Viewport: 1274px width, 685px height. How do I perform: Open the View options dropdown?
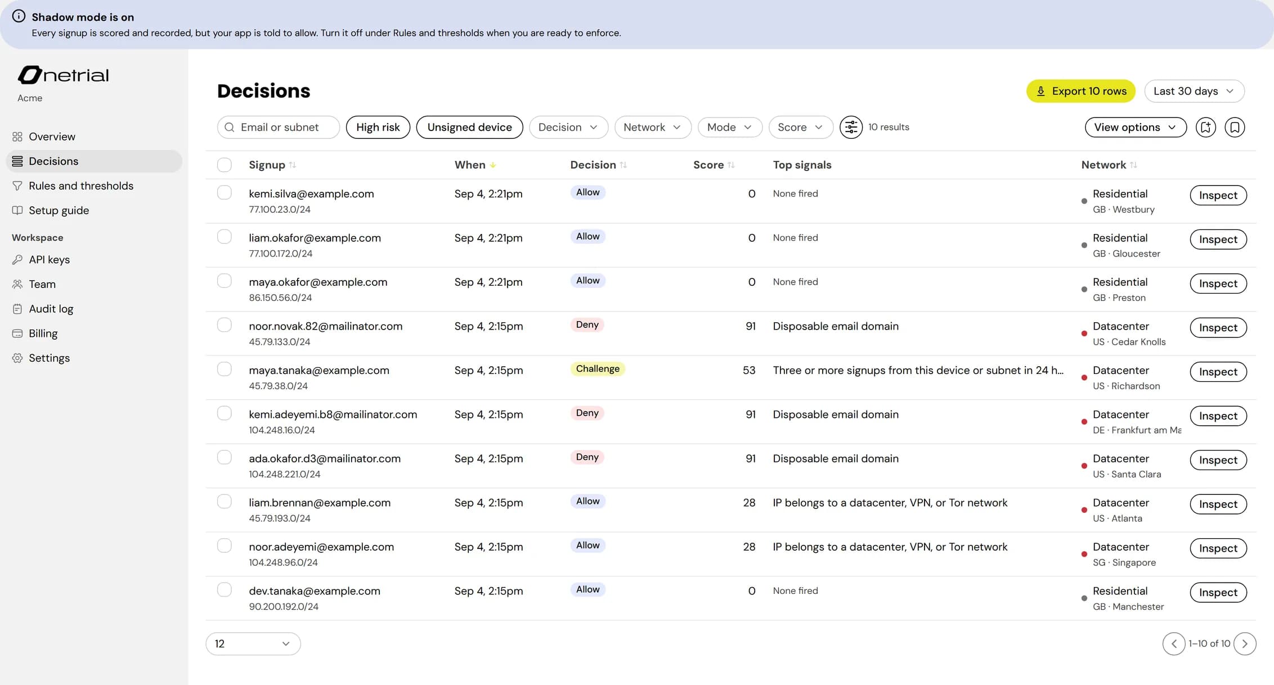[x=1136, y=127]
